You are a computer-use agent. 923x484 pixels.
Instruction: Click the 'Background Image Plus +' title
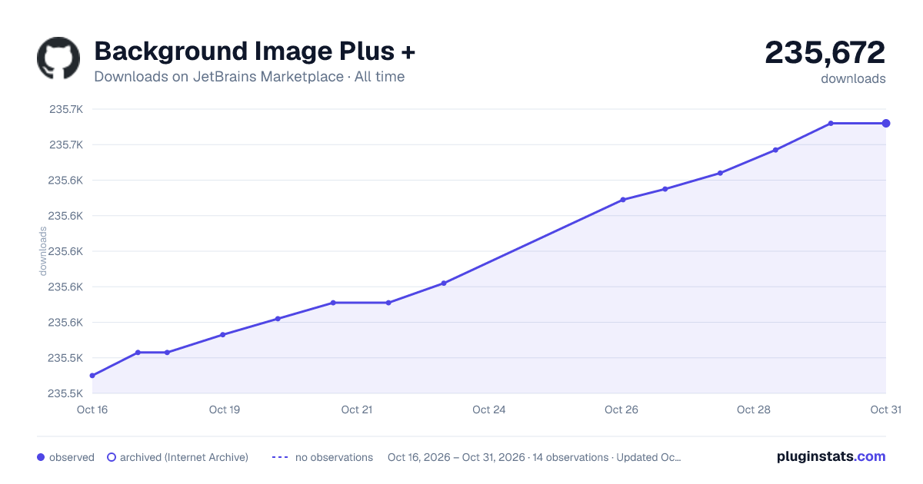(255, 51)
